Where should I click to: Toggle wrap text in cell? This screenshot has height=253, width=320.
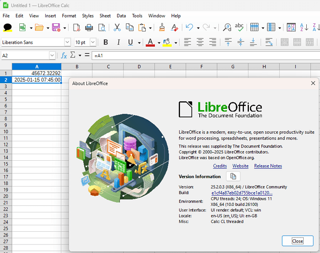coord(269,42)
